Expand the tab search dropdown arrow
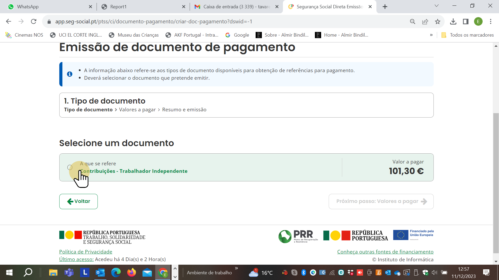Viewport: 499px width, 280px height. coord(437,5)
